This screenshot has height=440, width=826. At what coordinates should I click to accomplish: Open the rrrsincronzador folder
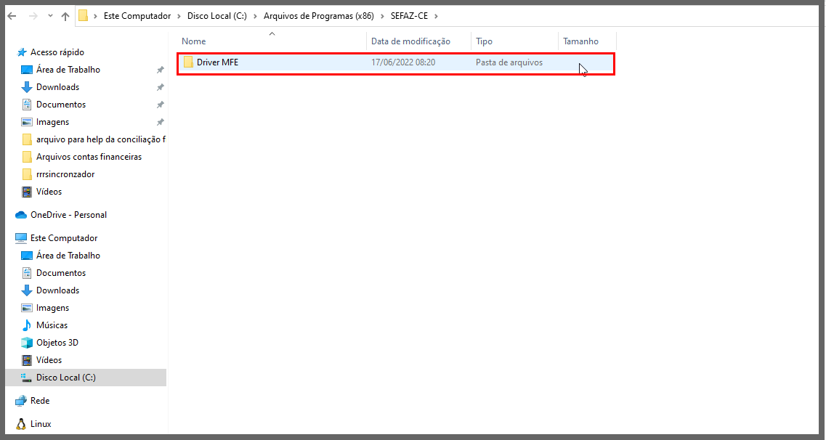point(65,174)
